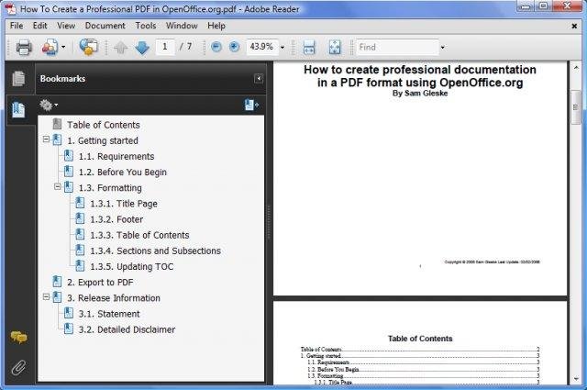Viewport: 587px width, 390px height.
Task: Open the Comments panel icon
Action: (x=18, y=338)
